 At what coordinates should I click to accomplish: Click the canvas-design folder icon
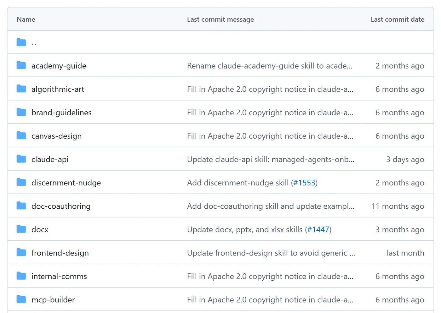[21, 136]
